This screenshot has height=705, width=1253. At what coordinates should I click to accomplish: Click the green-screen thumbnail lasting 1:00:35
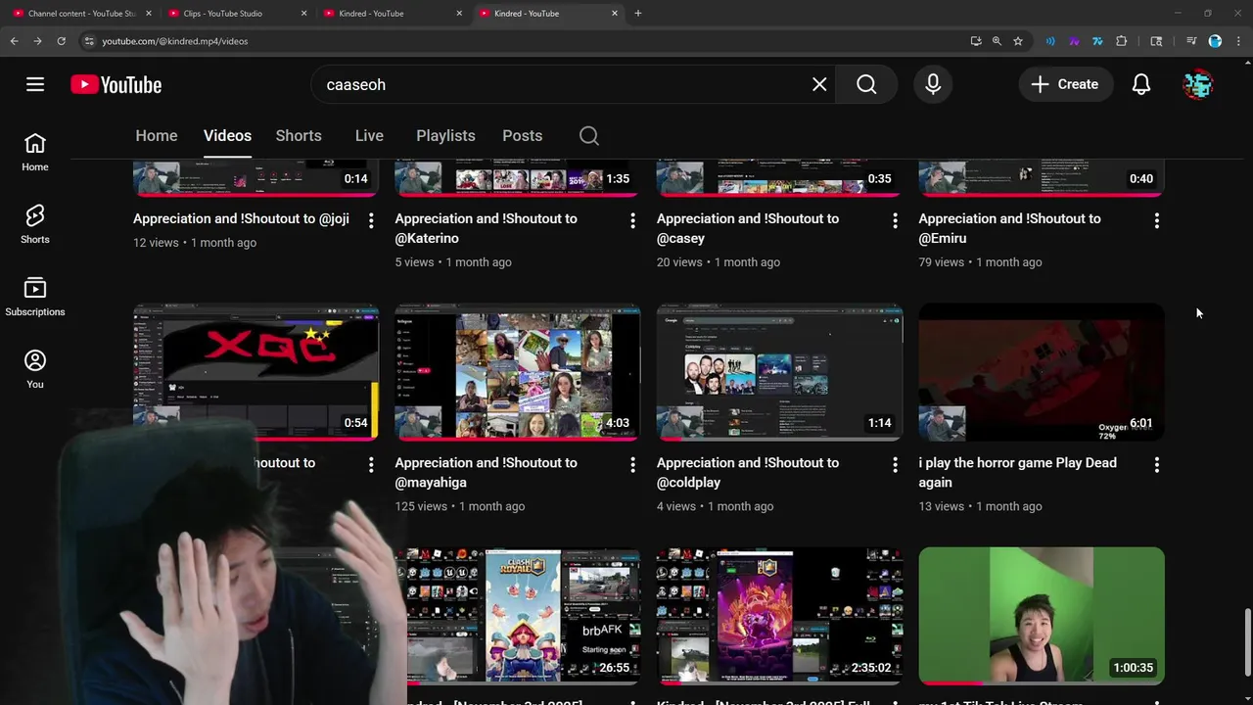[x=1042, y=616]
